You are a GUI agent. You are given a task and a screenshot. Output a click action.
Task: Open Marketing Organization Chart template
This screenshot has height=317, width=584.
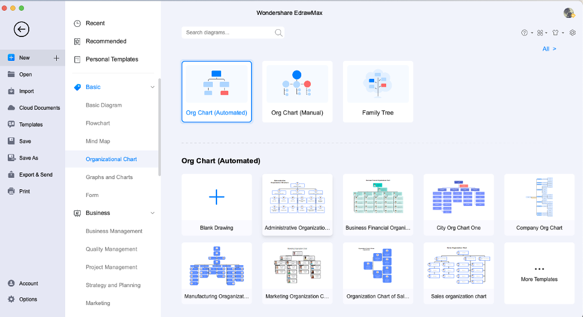point(297,273)
